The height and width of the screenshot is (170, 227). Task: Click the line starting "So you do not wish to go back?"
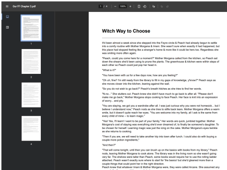(x=152, y=89)
